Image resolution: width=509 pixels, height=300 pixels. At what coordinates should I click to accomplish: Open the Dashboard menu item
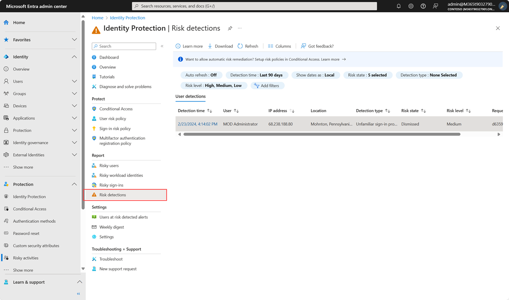(x=109, y=57)
